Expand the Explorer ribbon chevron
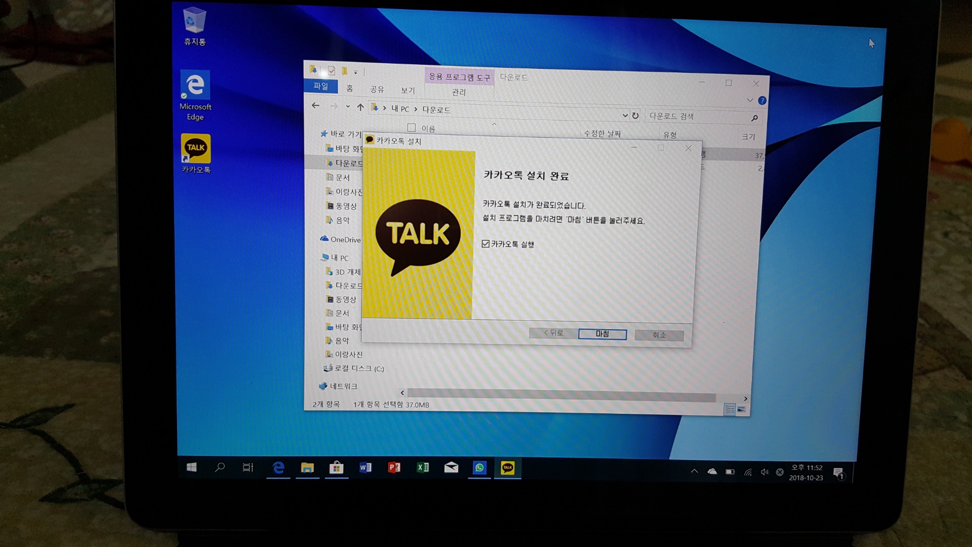Image resolution: width=972 pixels, height=547 pixels. point(750,100)
